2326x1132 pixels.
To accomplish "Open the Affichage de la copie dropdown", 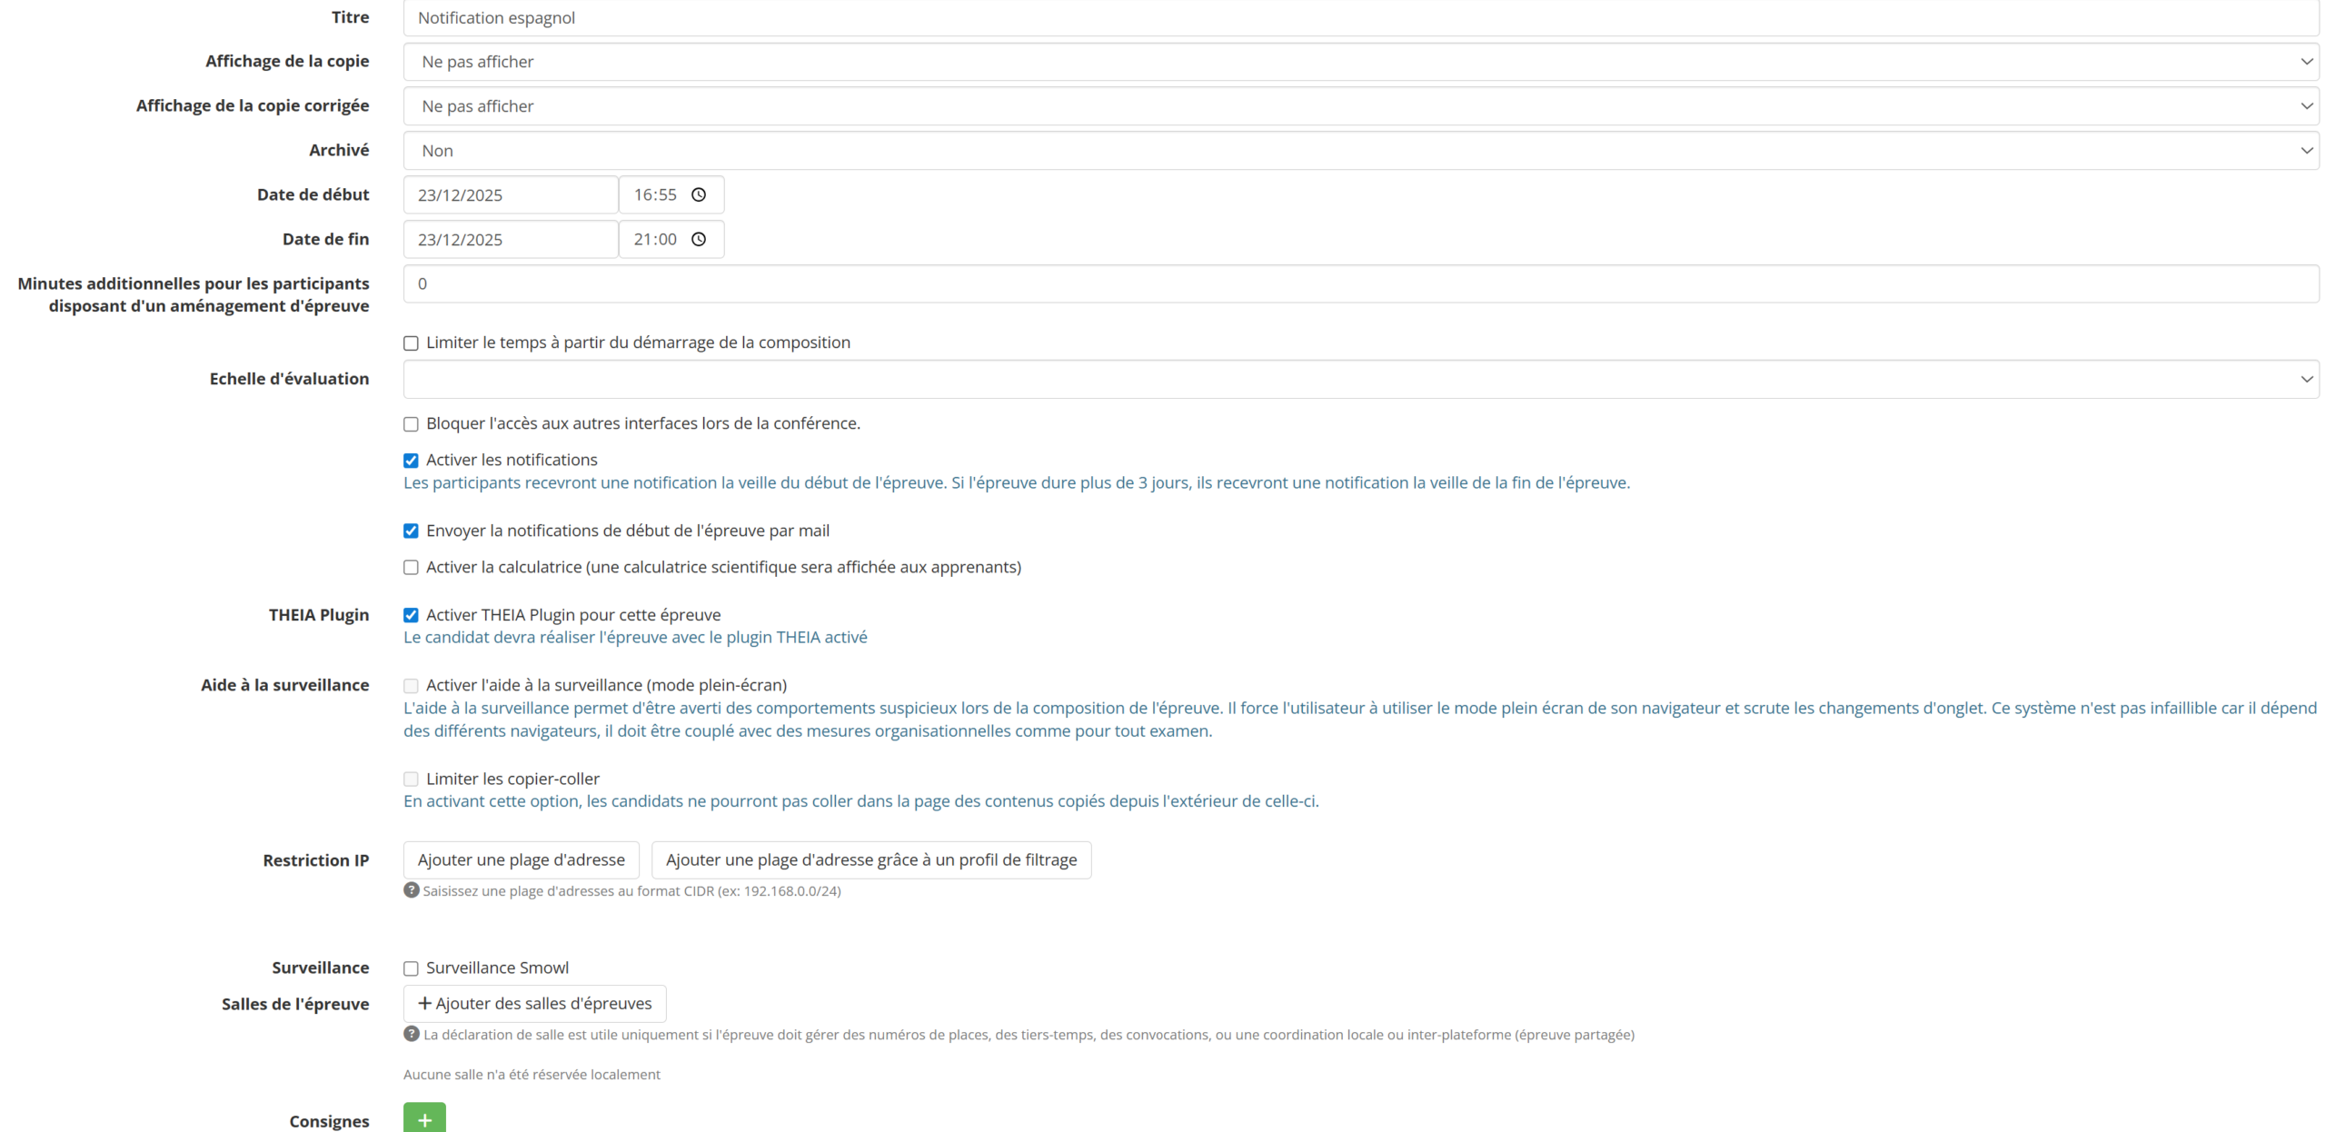I will point(1360,62).
